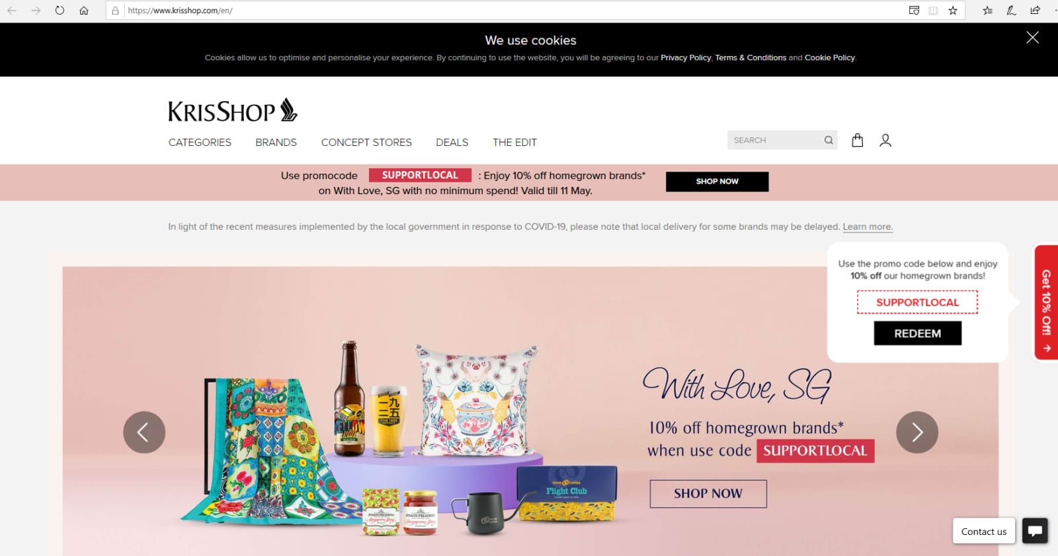Open the user account icon

pos(885,140)
